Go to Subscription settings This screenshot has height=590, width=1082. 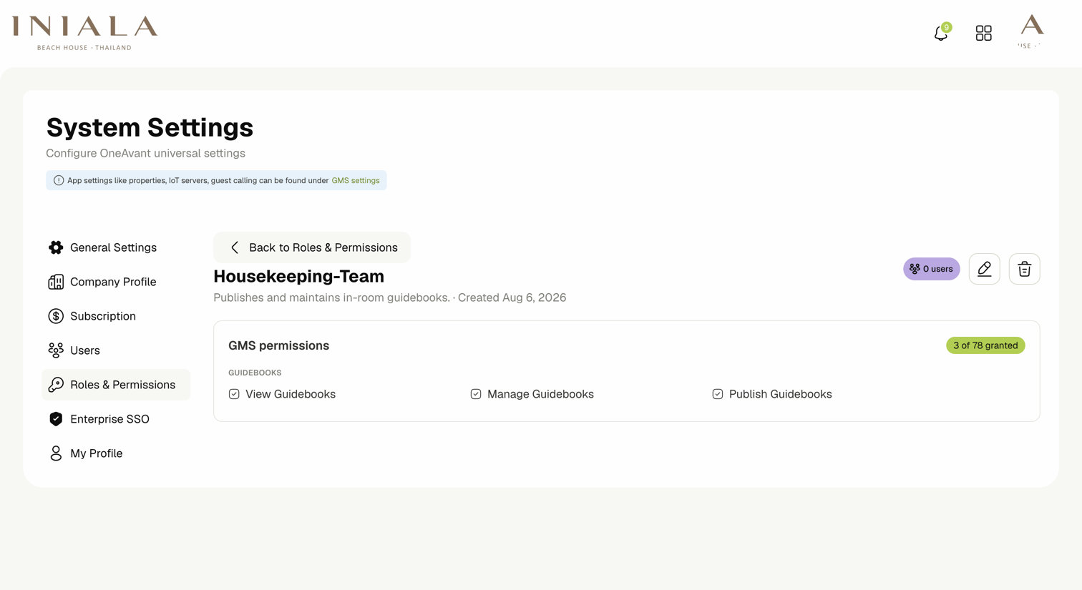click(x=116, y=316)
